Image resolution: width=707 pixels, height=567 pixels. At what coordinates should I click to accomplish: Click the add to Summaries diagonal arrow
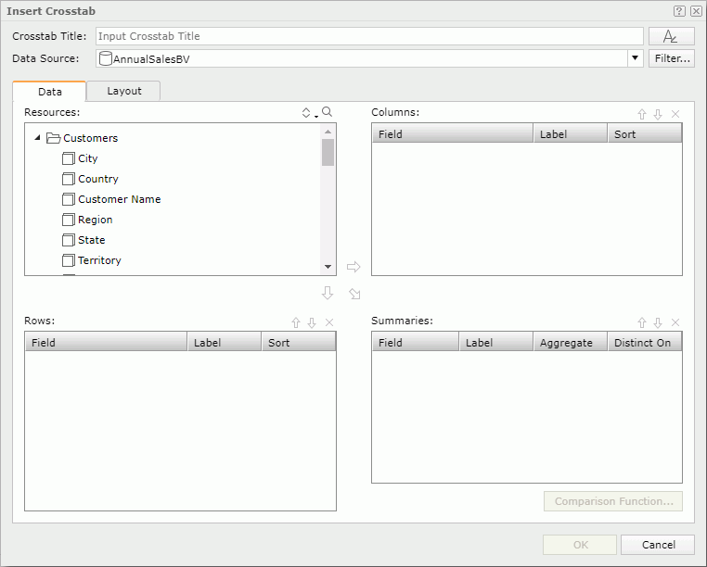(354, 294)
